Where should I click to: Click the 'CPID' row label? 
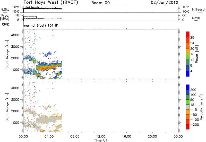[6, 24]
